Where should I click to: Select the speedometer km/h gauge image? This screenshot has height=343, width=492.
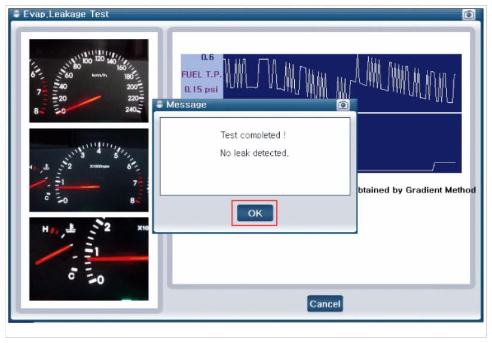pos(89,81)
